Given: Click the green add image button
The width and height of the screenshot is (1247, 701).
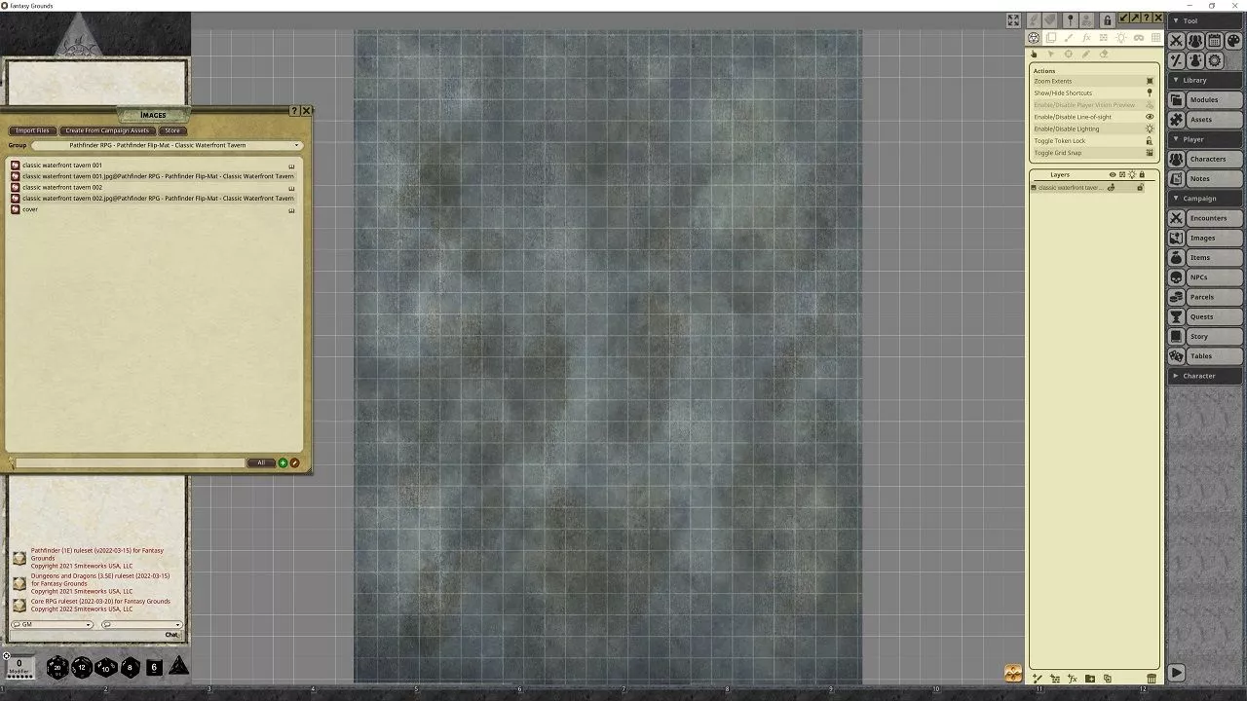Looking at the screenshot, I should point(283,462).
